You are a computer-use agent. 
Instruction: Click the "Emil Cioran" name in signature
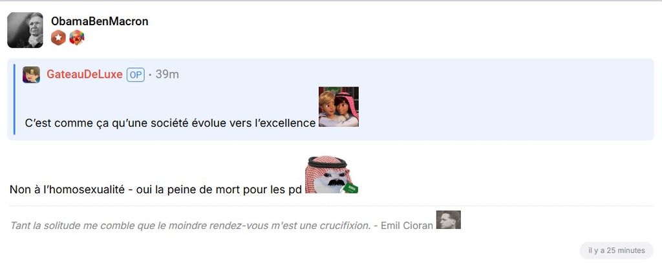click(407, 226)
